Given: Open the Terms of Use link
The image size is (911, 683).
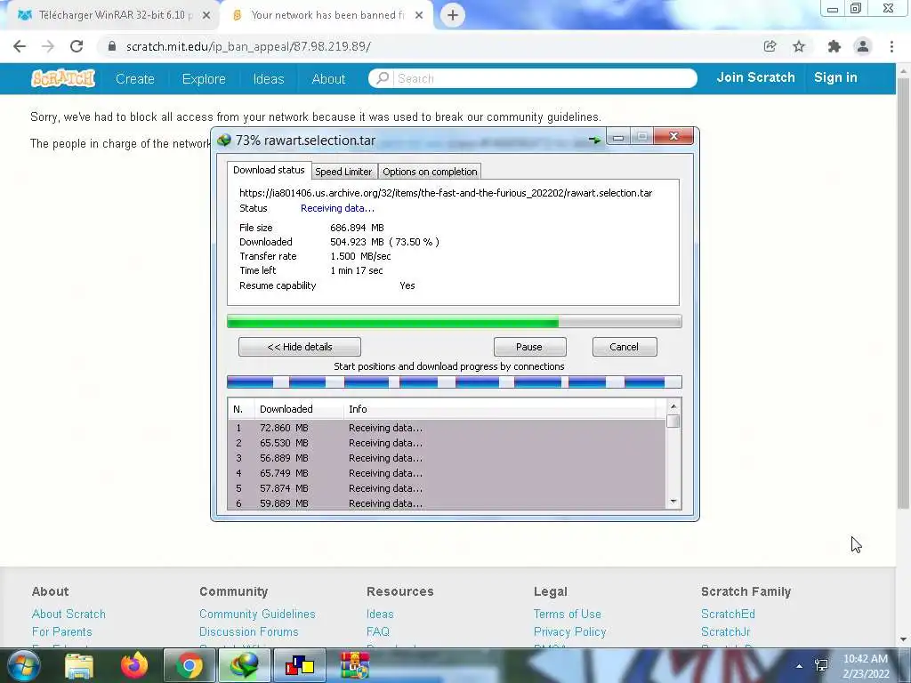Looking at the screenshot, I should click(x=568, y=614).
